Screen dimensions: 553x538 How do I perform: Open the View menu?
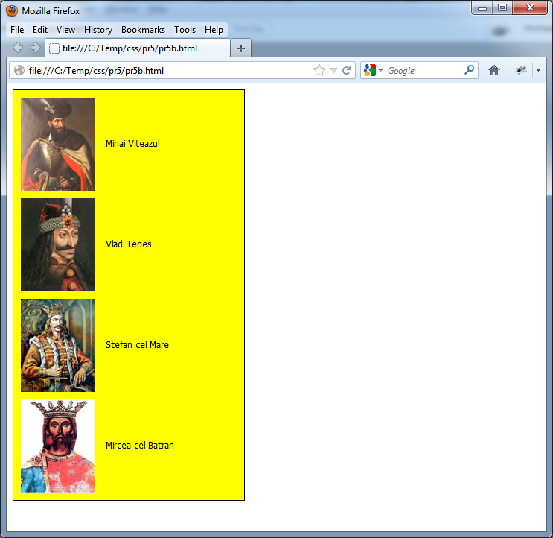[65, 30]
